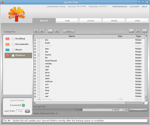Click the back arrow toolbar icon
Viewport: 150px width, 125px height.
click(36, 31)
